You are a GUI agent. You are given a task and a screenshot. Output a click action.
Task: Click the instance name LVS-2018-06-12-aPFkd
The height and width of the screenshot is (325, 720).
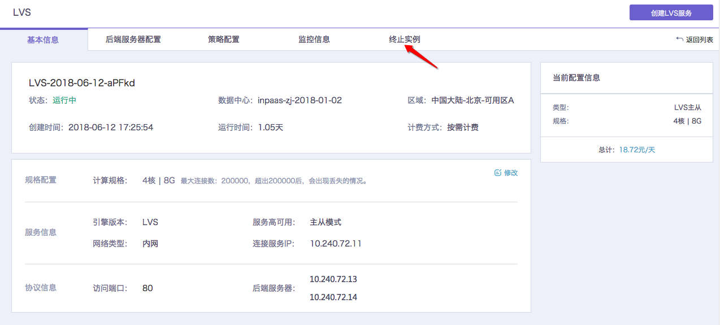point(82,83)
